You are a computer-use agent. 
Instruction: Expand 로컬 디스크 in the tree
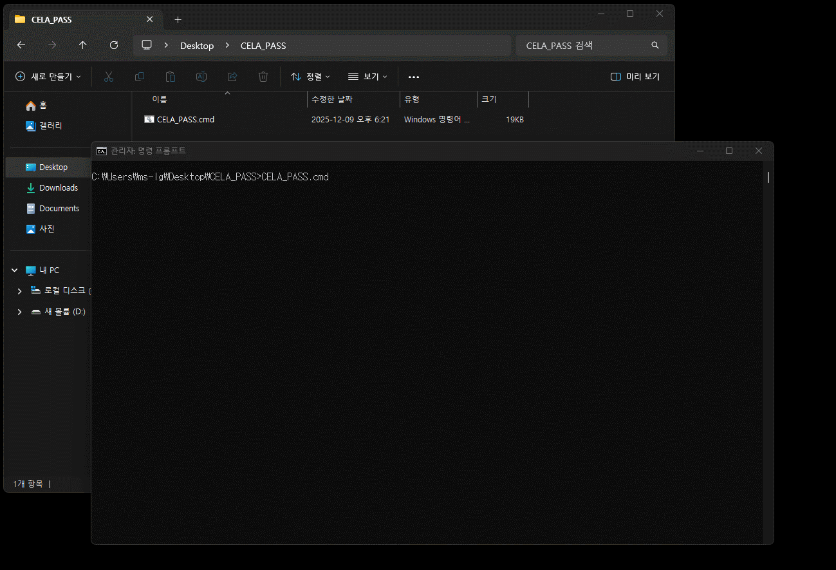point(19,290)
